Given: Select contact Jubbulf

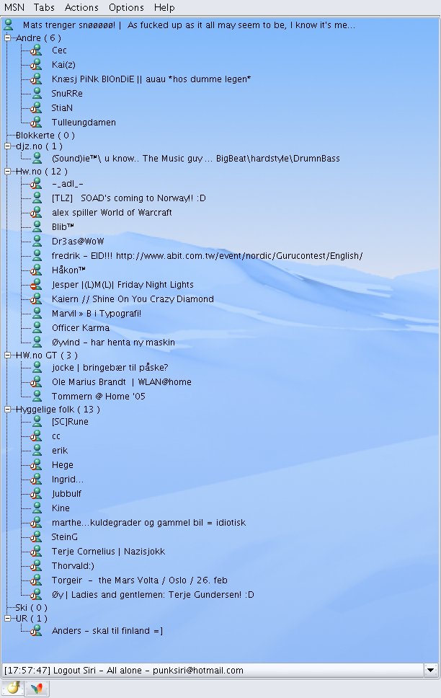Looking at the screenshot, I should [x=66, y=494].
